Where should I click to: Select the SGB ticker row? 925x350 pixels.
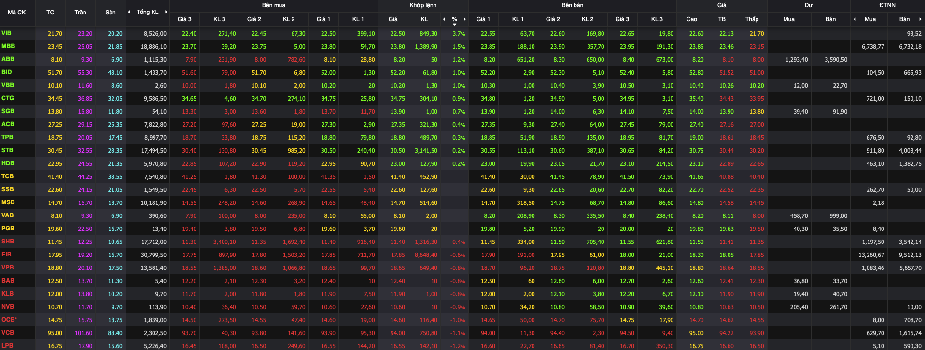[8, 111]
